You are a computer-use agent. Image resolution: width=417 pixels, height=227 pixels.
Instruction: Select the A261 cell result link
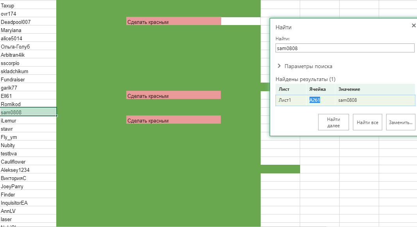click(x=315, y=100)
